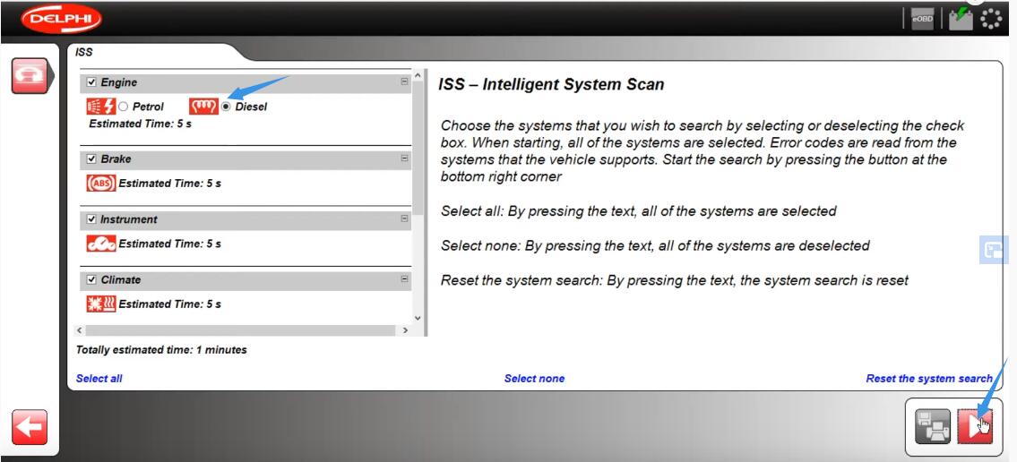The image size is (1017, 462).
Task: Click the horizontal scroll right arrow
Action: (x=405, y=330)
